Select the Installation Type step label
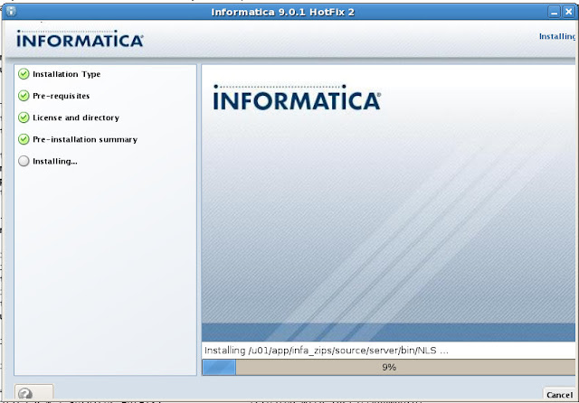This screenshot has width=579, height=403. point(66,74)
